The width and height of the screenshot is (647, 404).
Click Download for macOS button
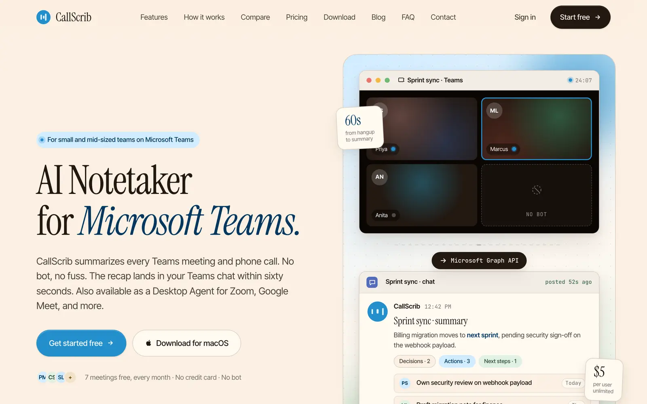[187, 343]
